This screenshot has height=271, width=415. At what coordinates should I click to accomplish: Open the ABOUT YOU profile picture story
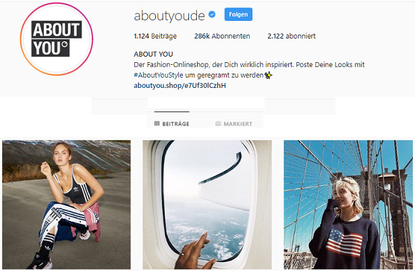point(57,39)
